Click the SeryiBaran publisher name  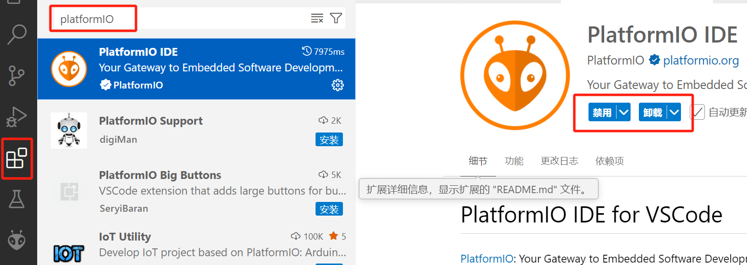click(x=123, y=208)
